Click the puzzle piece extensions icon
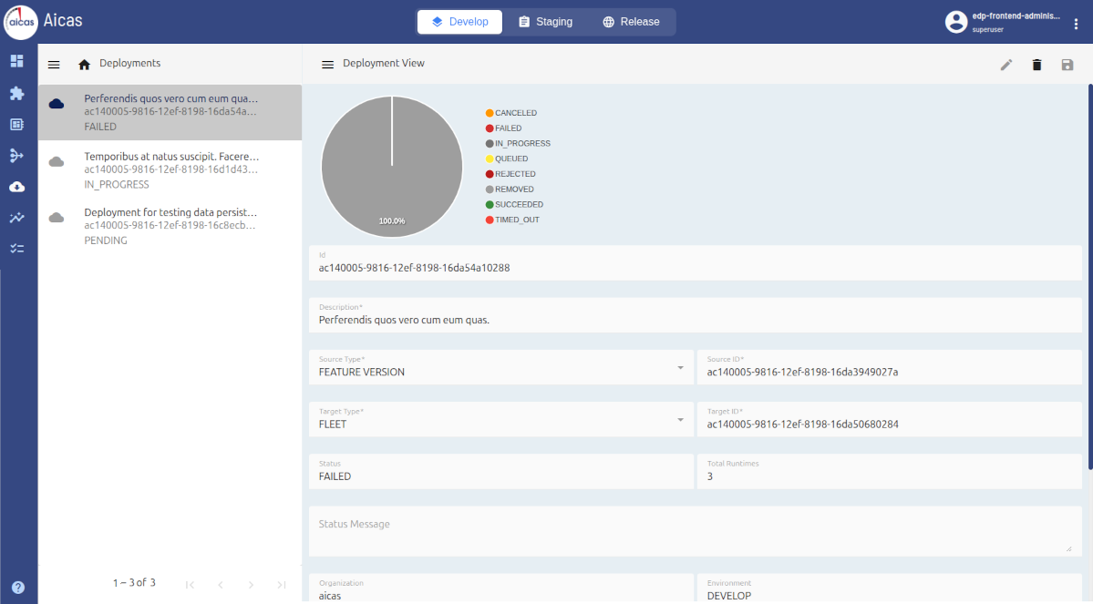The width and height of the screenshot is (1093, 604). coord(16,93)
